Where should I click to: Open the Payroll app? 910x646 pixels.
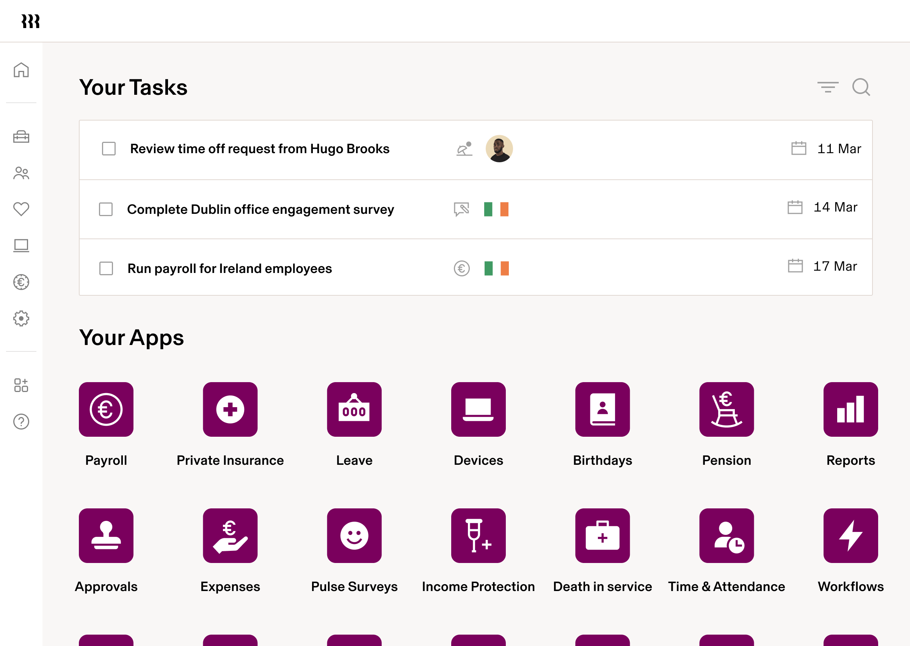click(x=106, y=410)
